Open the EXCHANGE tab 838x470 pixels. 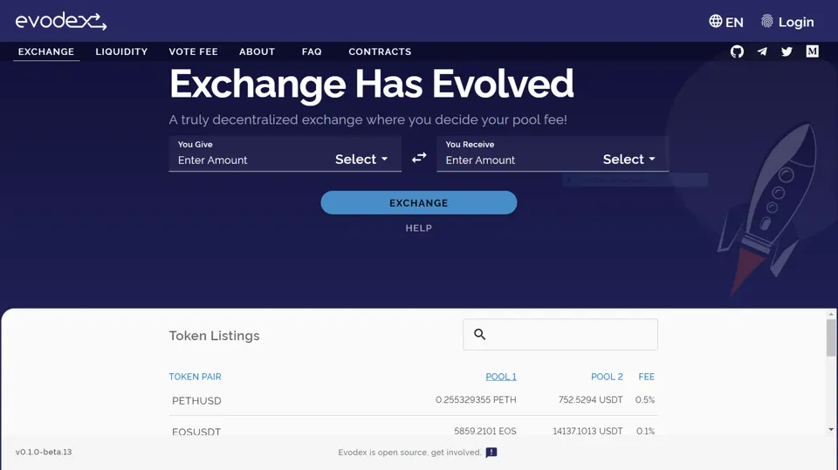coord(46,51)
